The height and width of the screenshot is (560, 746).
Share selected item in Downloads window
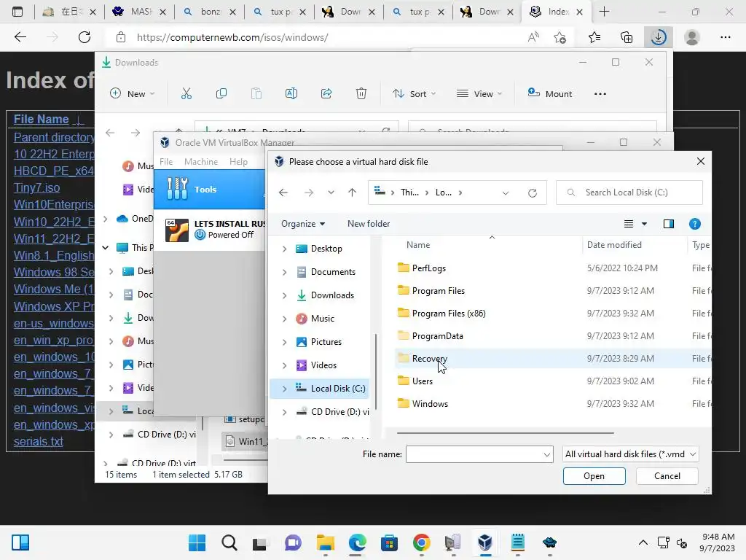coord(326,94)
